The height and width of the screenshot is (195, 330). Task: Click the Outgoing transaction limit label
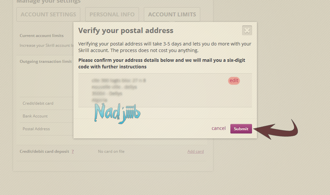tap(45, 62)
